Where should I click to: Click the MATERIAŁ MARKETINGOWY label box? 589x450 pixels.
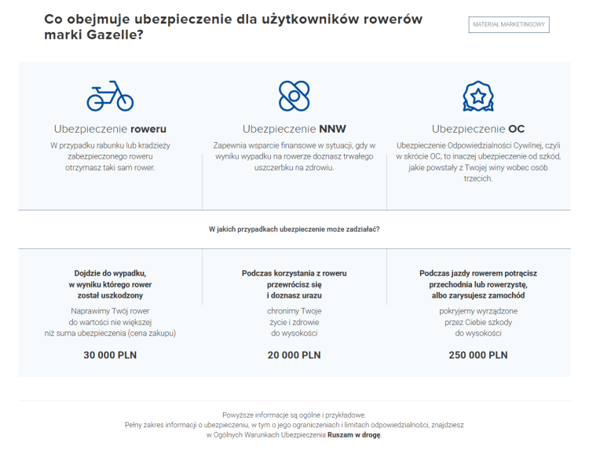pos(509,24)
